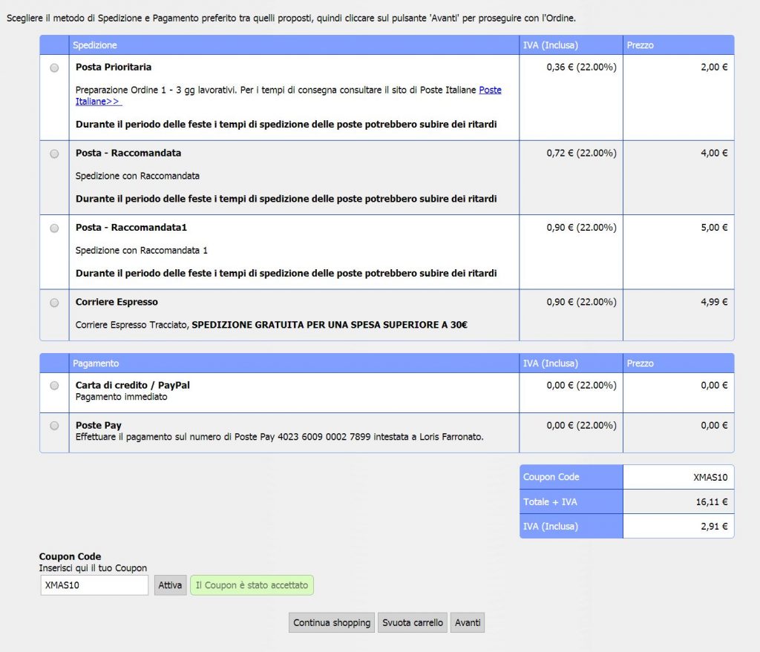Choose the Poste Pay payment radio button
Screen dimensions: 760x652
54,426
